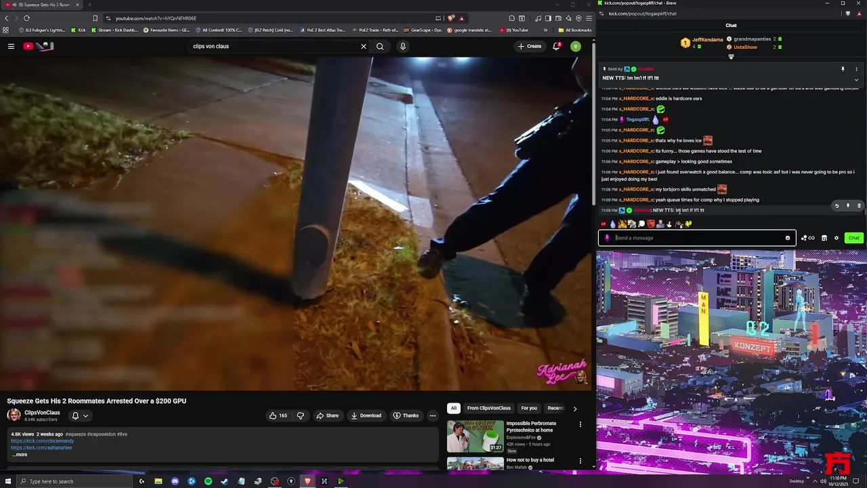Select From ClipsVonClaus filter chip
Viewport: 867px width, 488px height.
488,408
